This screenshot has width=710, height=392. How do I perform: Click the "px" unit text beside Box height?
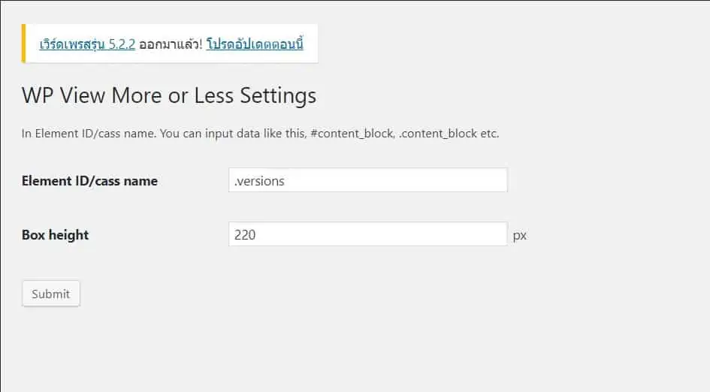pyautogui.click(x=520, y=235)
